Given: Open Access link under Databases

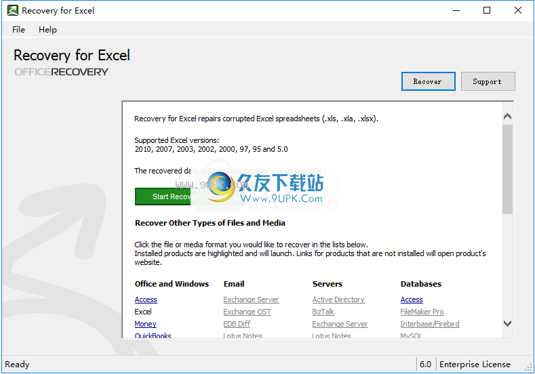Looking at the screenshot, I should (x=412, y=299).
